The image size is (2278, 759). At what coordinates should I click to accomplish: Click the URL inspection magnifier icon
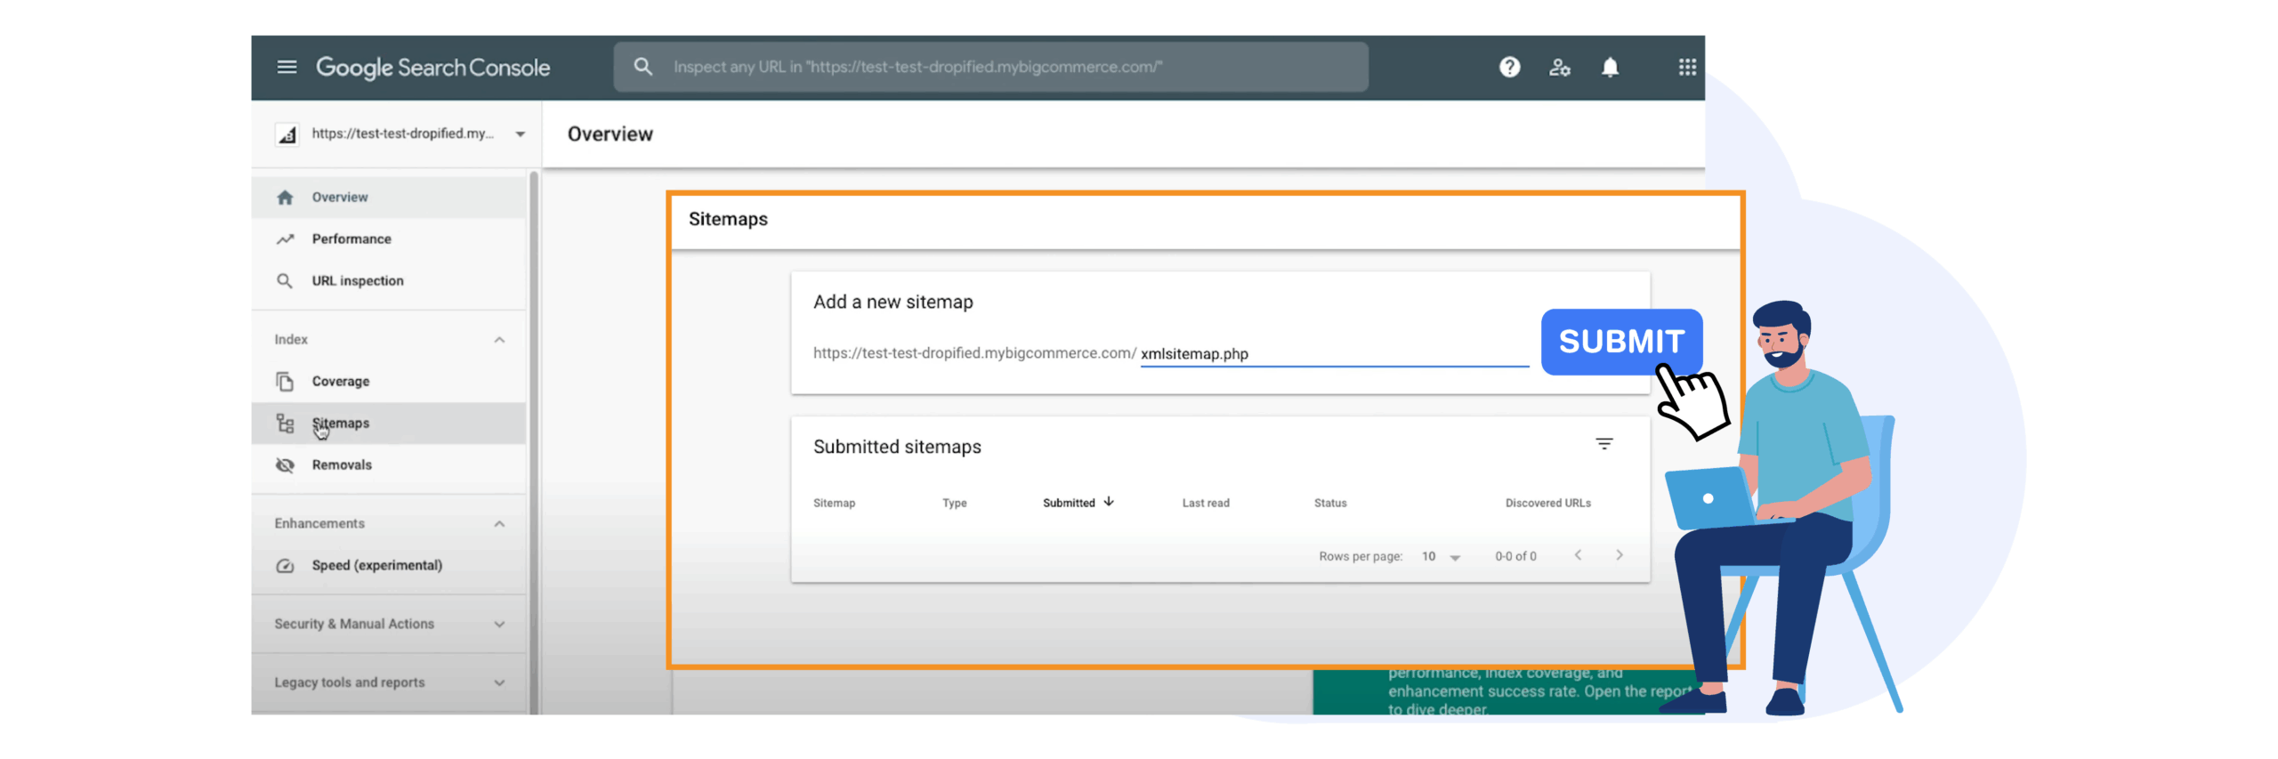pos(285,281)
